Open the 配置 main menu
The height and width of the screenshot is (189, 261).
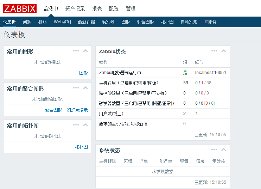[x=114, y=8]
